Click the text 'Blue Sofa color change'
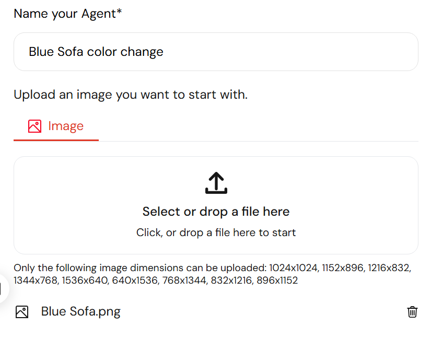The height and width of the screenshot is (338, 431). tap(96, 52)
